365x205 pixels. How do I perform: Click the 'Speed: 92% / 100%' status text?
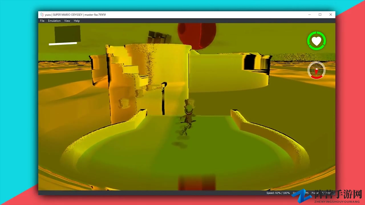pos(278,193)
